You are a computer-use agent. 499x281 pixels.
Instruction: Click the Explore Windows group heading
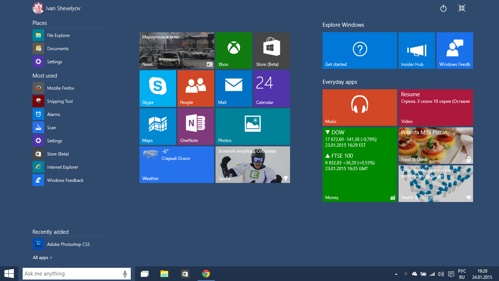[343, 25]
